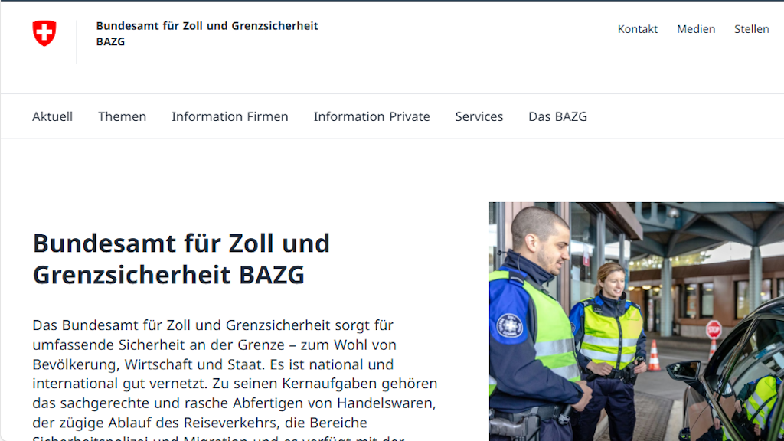Expand the Information Firmen menu
The width and height of the screenshot is (784, 441).
(230, 116)
